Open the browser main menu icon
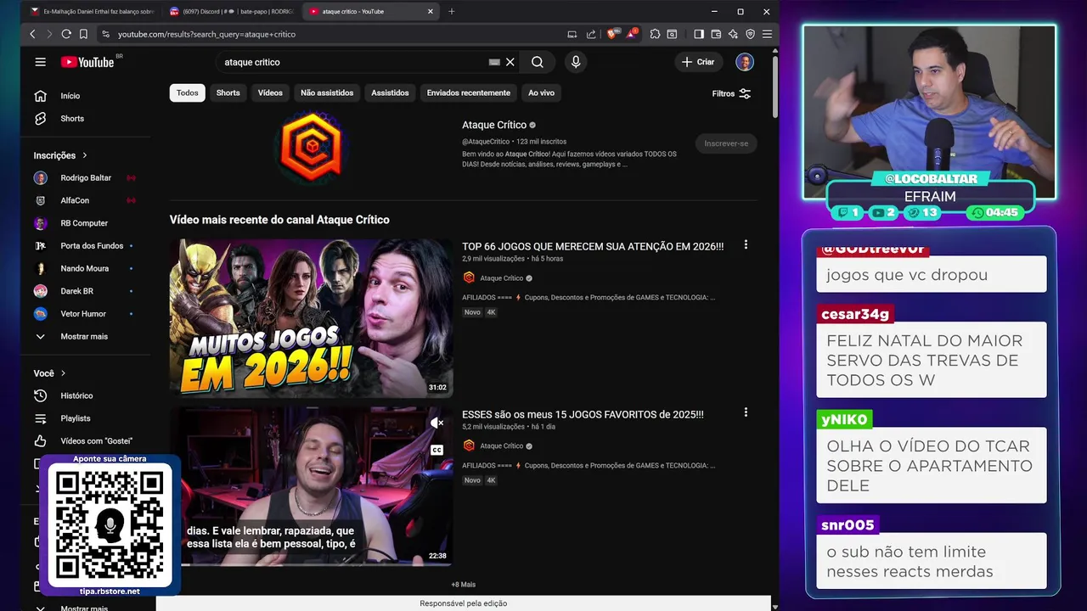Image resolution: width=1087 pixels, height=611 pixels. pos(767,34)
